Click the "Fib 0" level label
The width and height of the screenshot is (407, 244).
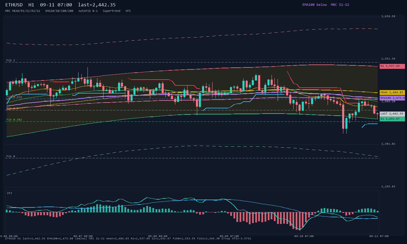click(11, 156)
